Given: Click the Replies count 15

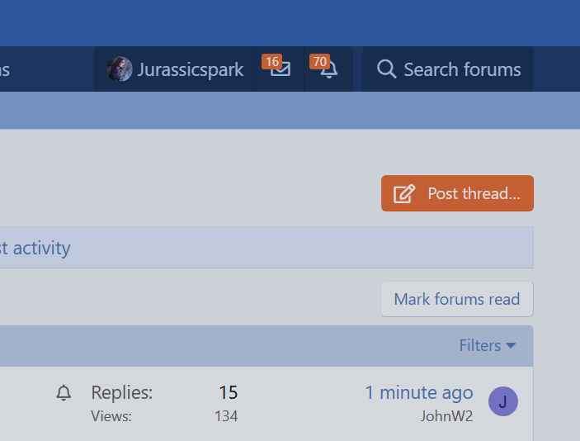Looking at the screenshot, I should [x=228, y=392].
